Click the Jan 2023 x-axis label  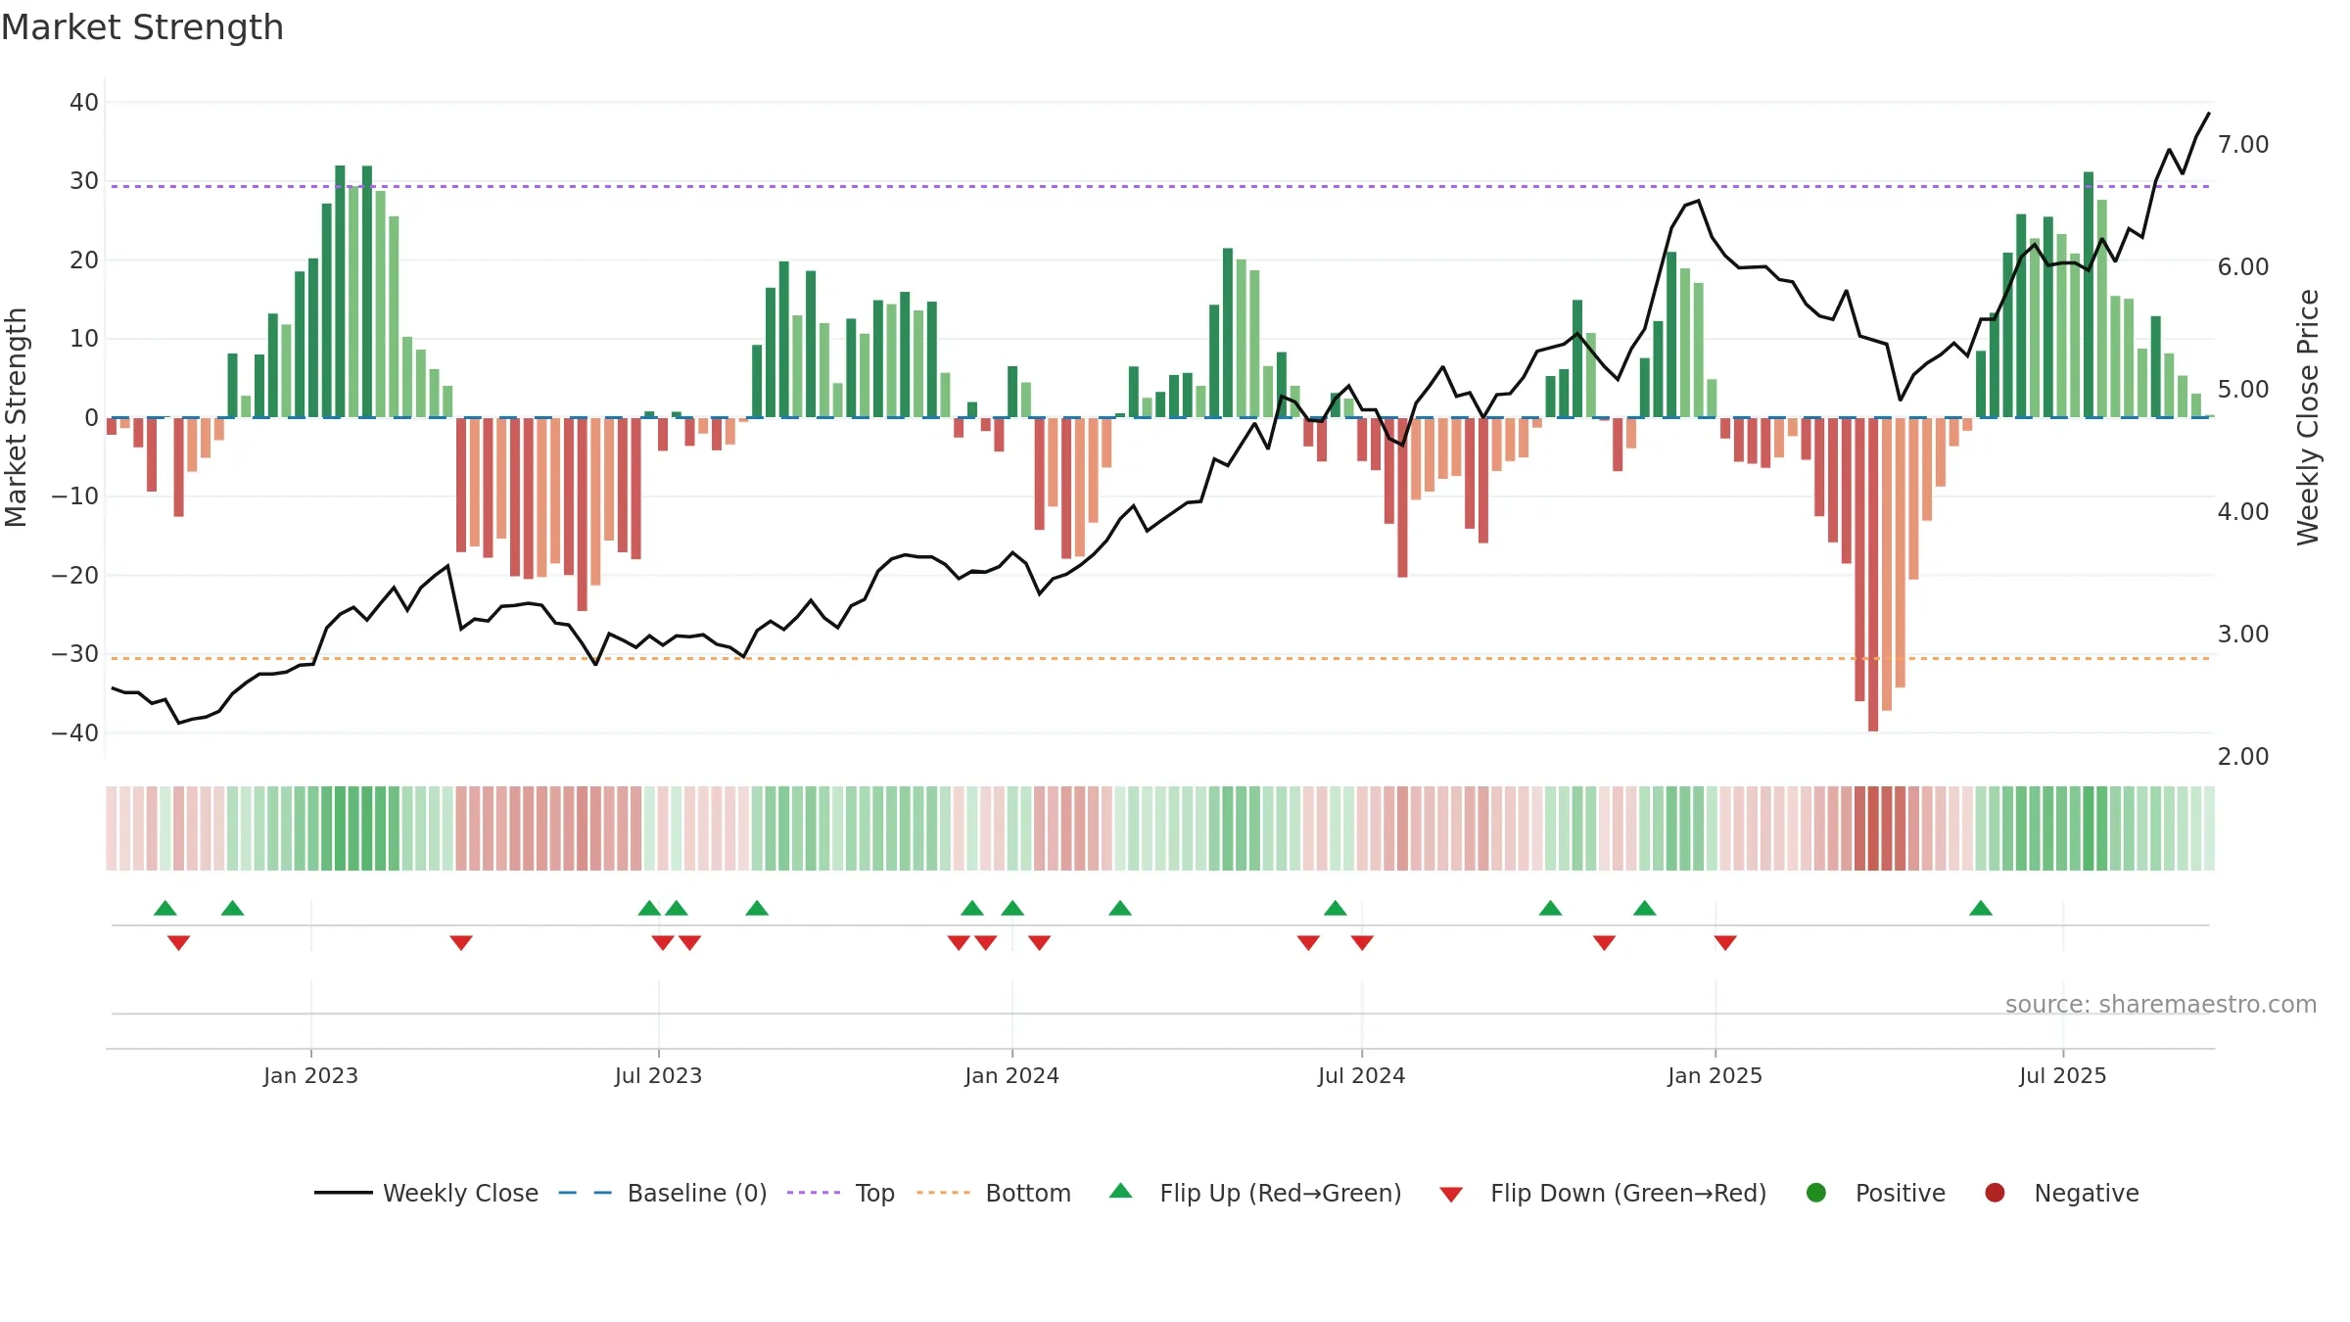[310, 1075]
